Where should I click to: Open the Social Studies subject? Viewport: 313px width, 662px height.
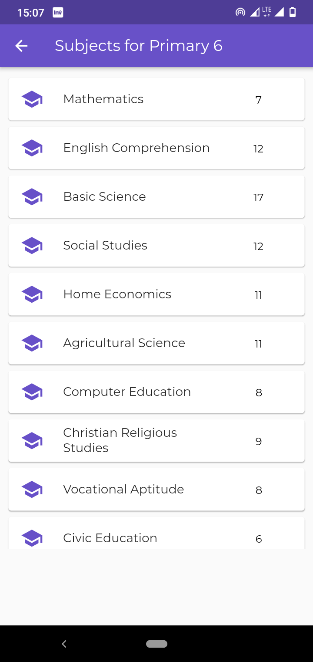point(156,246)
